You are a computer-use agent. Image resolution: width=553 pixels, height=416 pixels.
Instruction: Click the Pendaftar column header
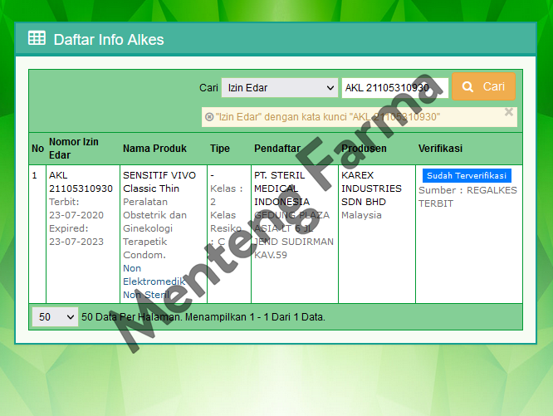coord(276,149)
